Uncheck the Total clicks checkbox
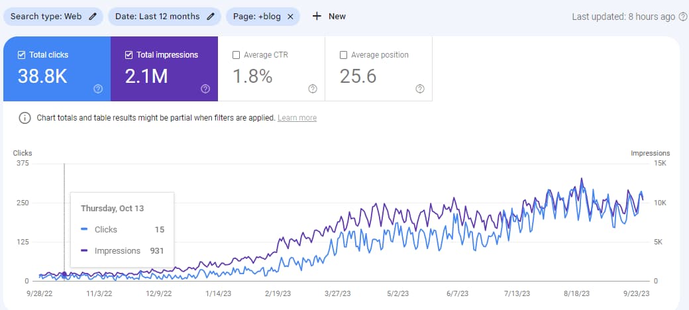This screenshot has height=310, width=689. (22, 55)
